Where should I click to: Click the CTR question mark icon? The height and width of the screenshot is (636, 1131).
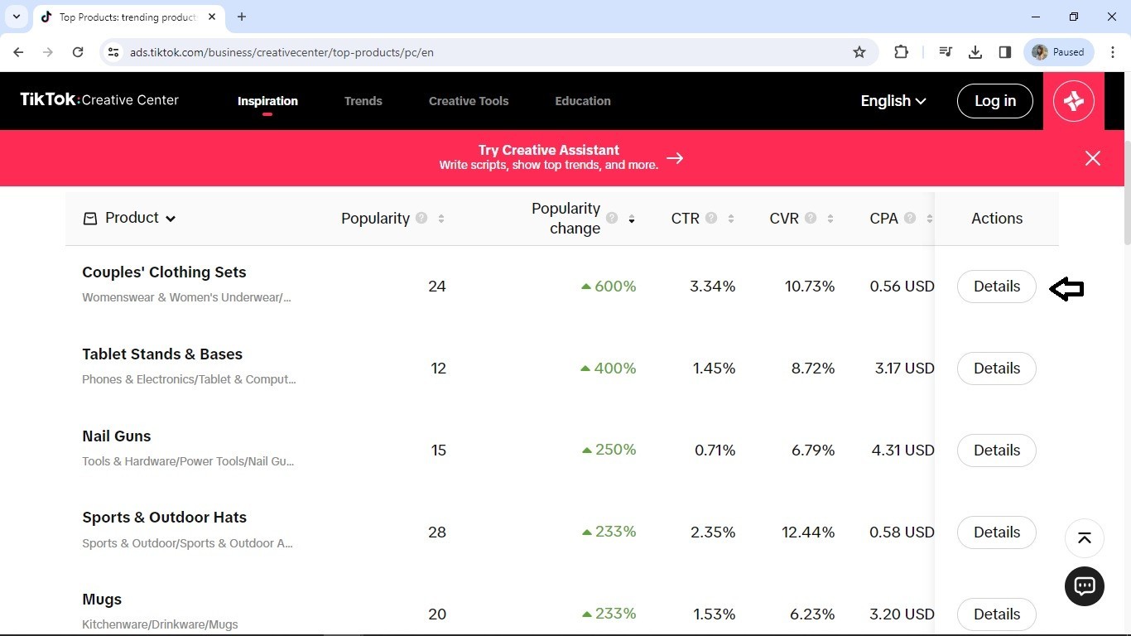(711, 218)
